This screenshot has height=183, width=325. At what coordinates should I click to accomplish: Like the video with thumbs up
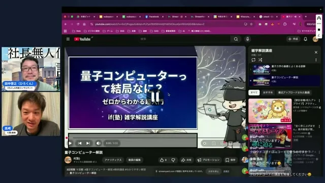[x=163, y=160]
